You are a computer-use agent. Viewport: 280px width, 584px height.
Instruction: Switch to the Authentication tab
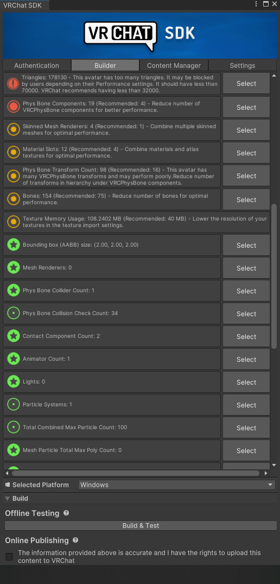point(36,66)
